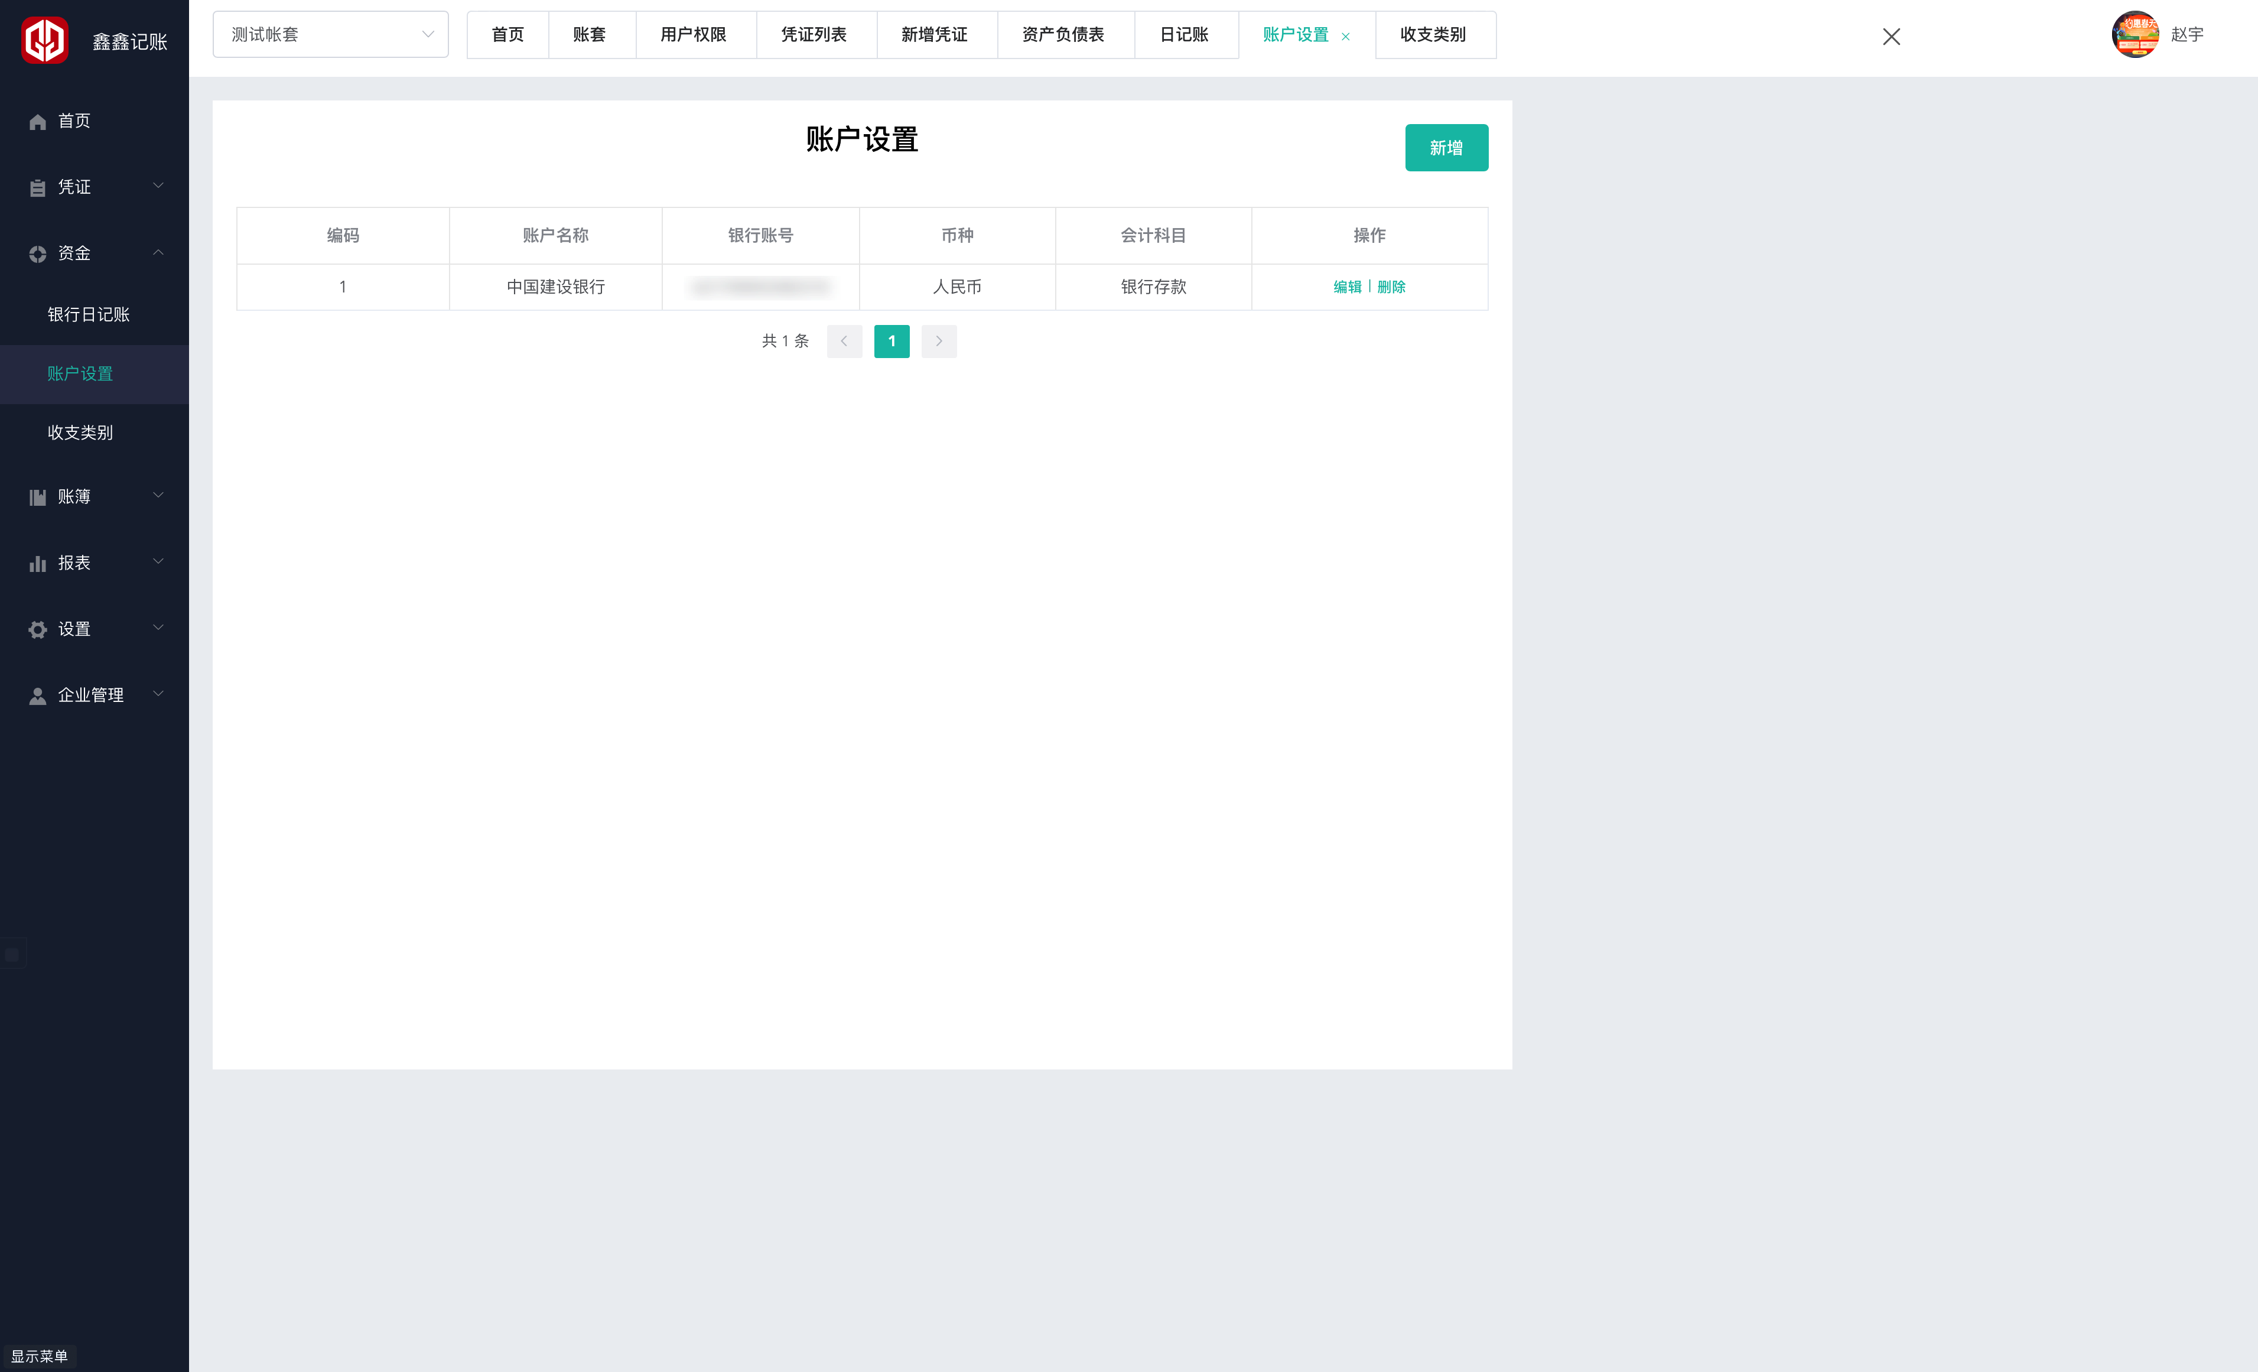Click the 操作 column header
Screen dimensions: 2258x1372
1369,236
